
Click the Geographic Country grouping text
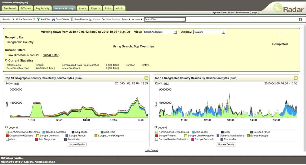(x=20, y=42)
